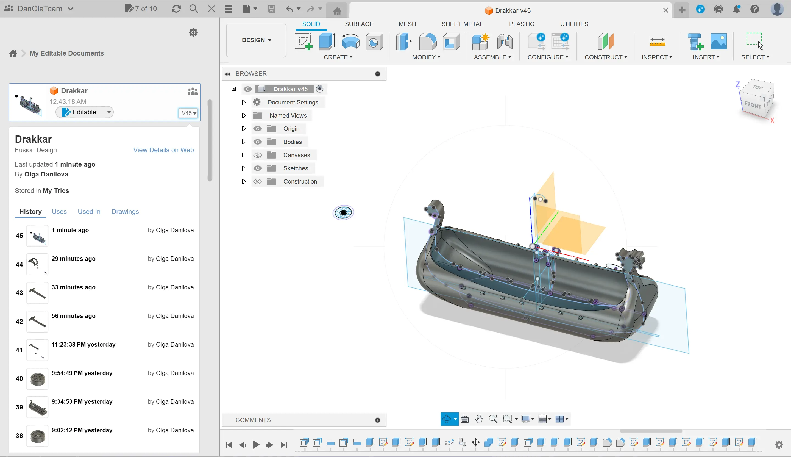
Task: Open the DanOlaTeam team switcher
Action: [39, 9]
